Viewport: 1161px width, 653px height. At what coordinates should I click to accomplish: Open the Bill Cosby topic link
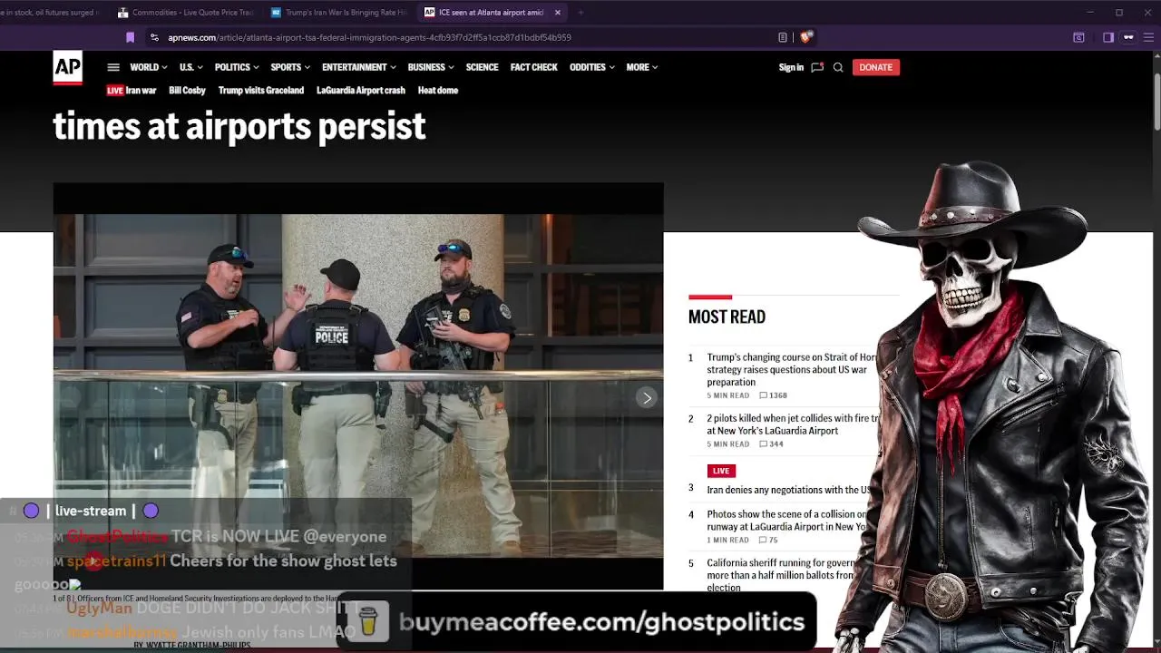pos(187,90)
